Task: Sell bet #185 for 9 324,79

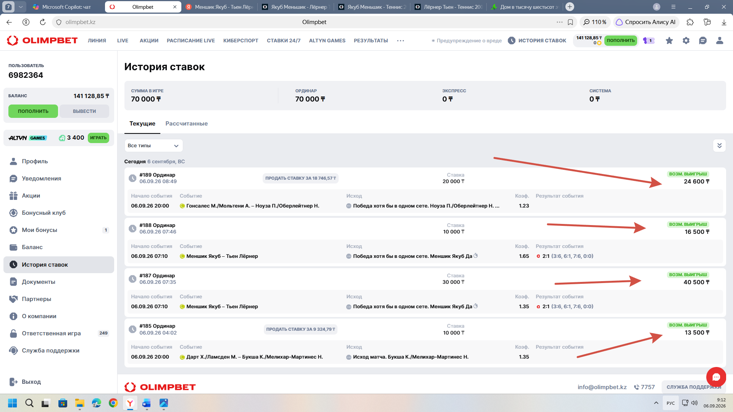Action: click(x=300, y=329)
